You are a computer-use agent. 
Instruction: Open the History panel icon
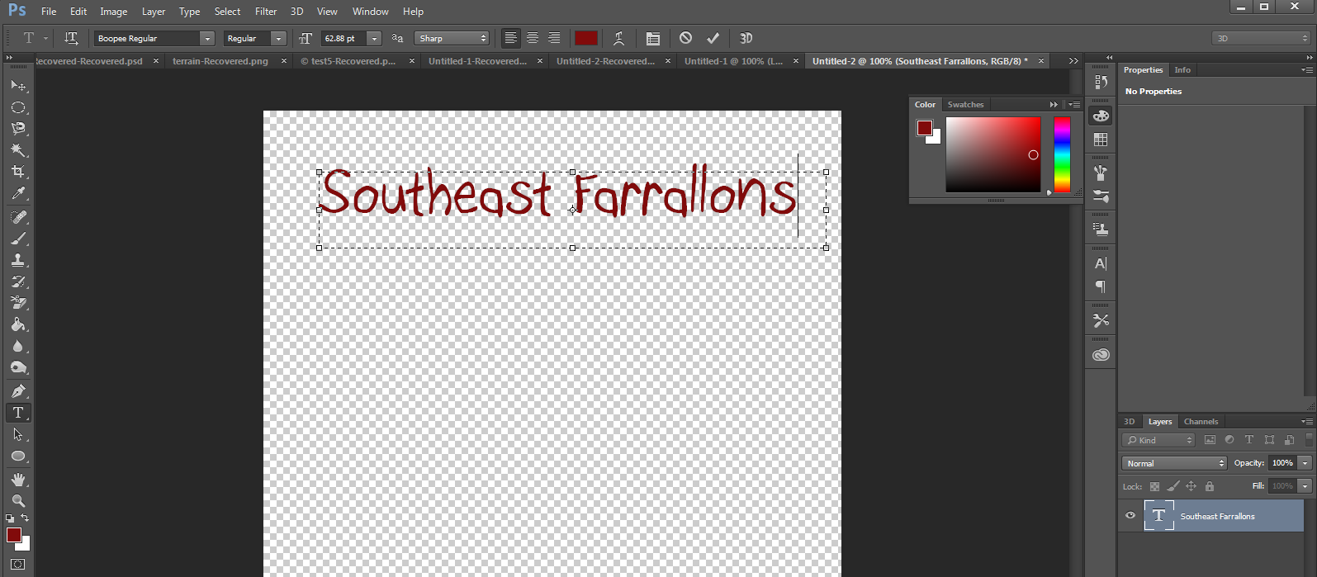pyautogui.click(x=1101, y=82)
